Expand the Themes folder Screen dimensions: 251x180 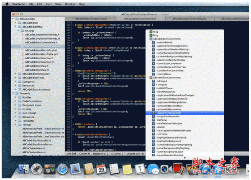point(15,125)
